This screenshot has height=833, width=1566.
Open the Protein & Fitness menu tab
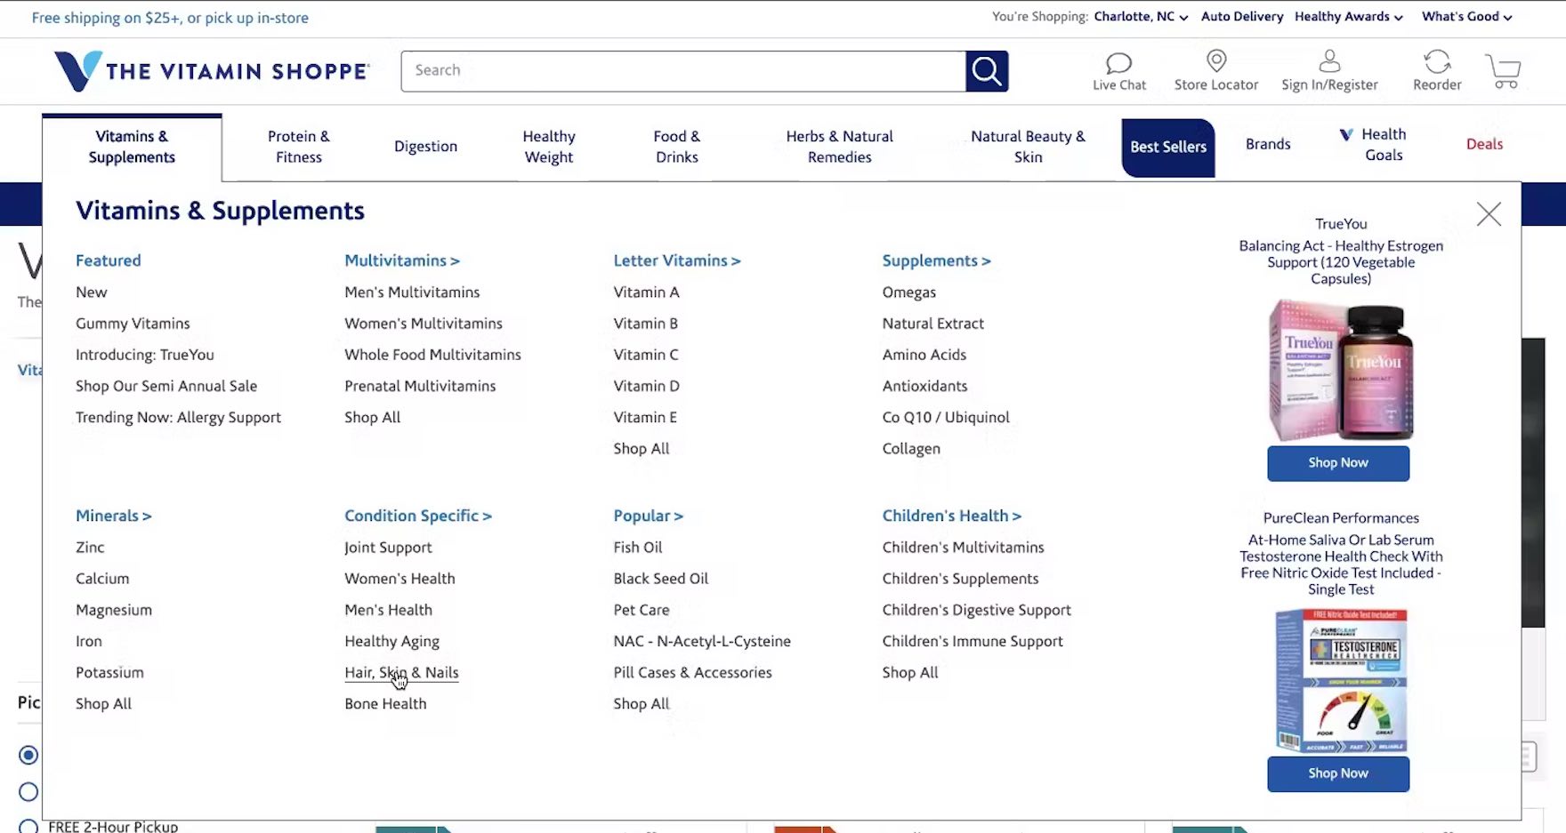point(298,147)
